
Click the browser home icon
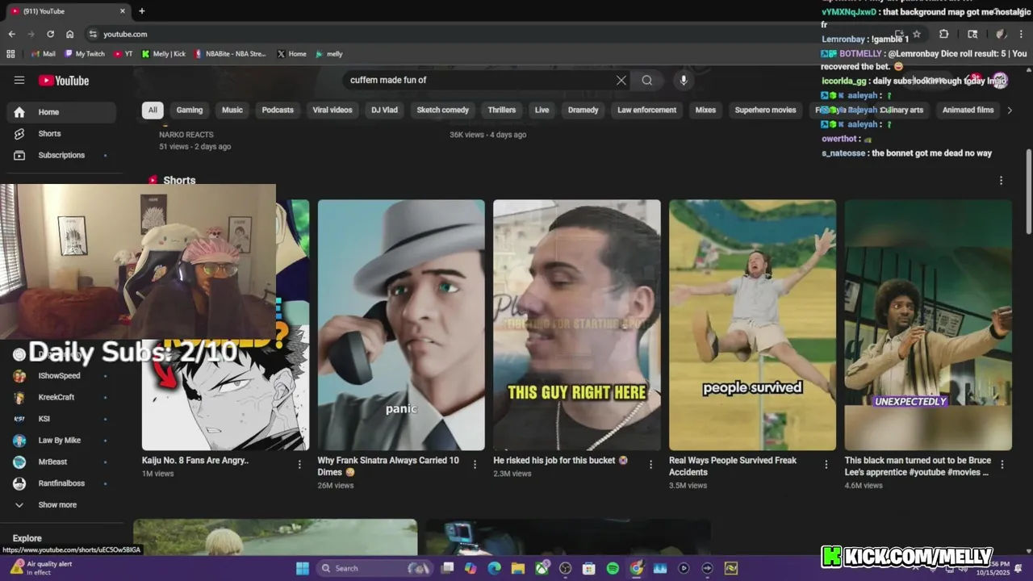[x=70, y=34]
